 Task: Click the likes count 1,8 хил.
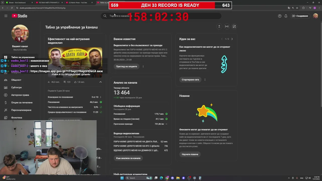(x=79, y=82)
